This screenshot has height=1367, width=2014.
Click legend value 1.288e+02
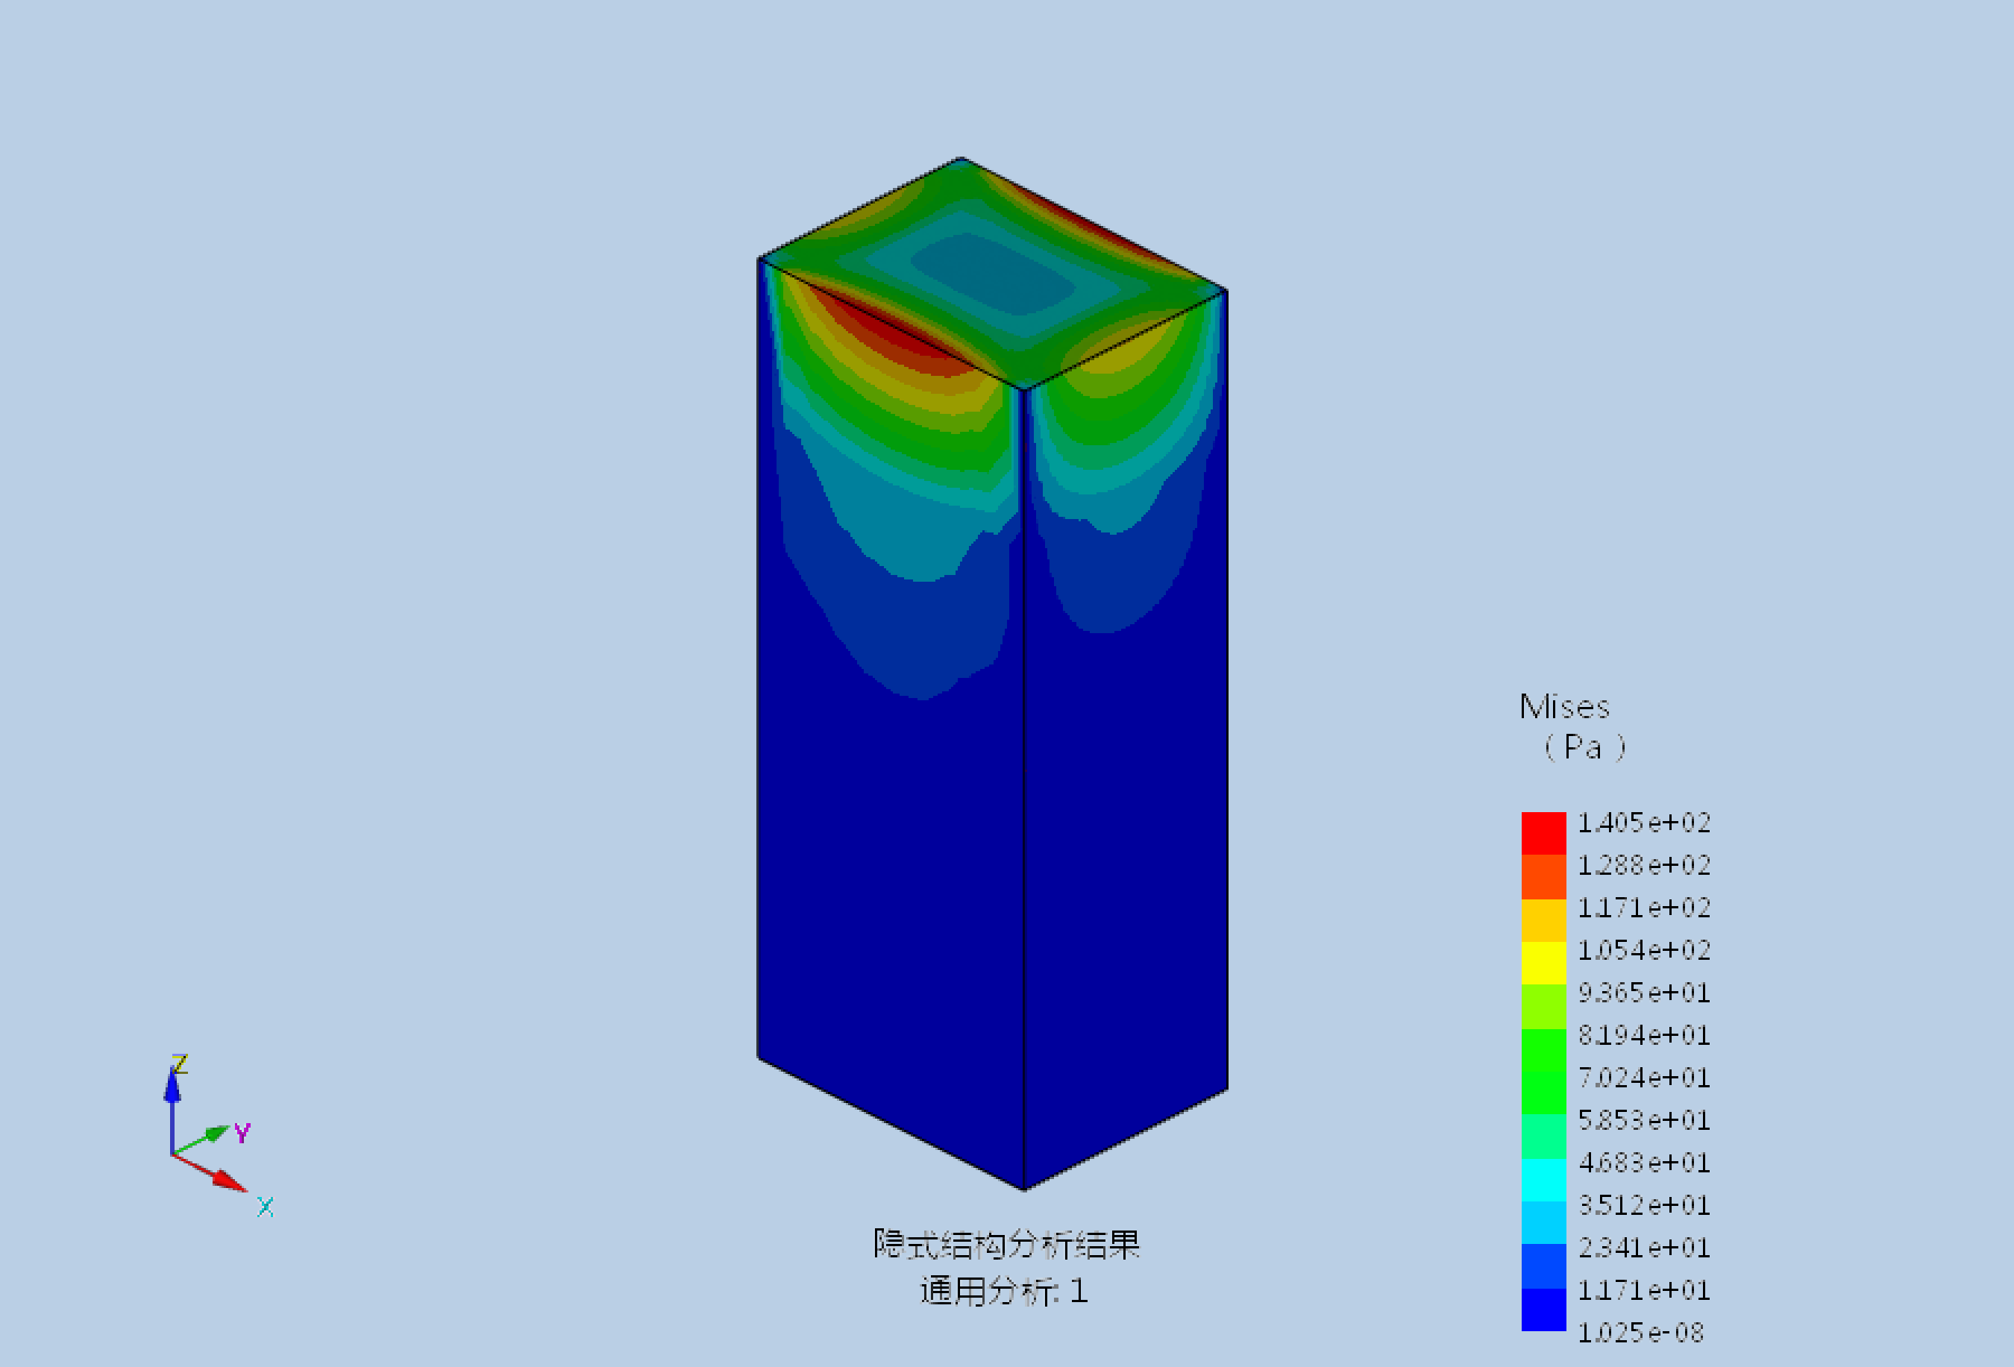pyautogui.click(x=1644, y=864)
